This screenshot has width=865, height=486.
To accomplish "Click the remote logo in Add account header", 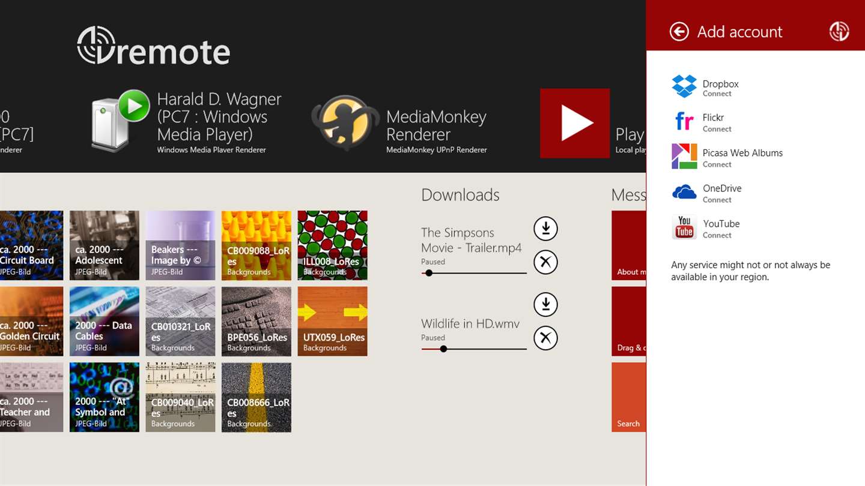I will [x=839, y=31].
